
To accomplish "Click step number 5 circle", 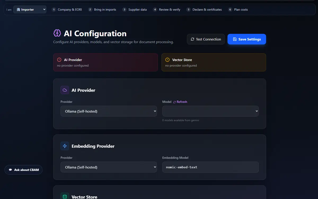I will [188, 10].
